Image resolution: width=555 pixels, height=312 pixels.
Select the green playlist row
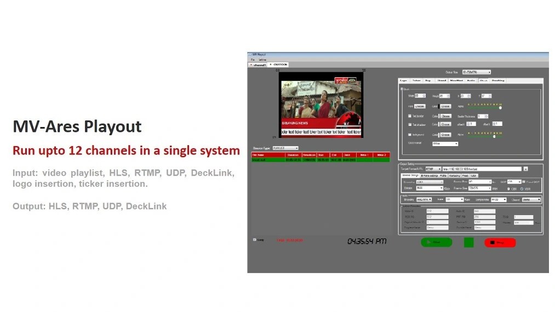(321, 160)
